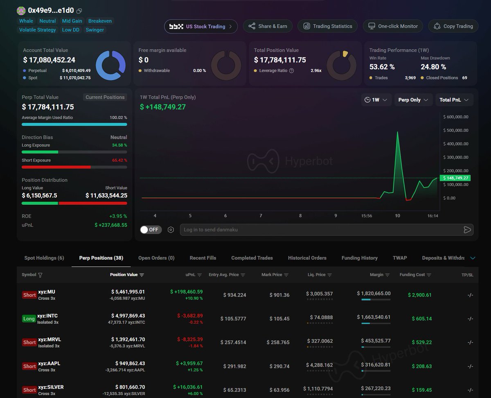Sort by the Margin column icon

point(387,275)
